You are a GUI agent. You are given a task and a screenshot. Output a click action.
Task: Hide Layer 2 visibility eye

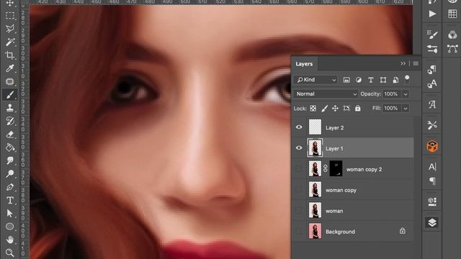point(299,127)
